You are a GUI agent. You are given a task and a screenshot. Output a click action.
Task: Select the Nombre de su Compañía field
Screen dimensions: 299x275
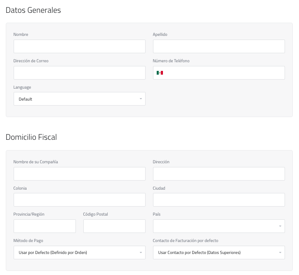point(79,174)
